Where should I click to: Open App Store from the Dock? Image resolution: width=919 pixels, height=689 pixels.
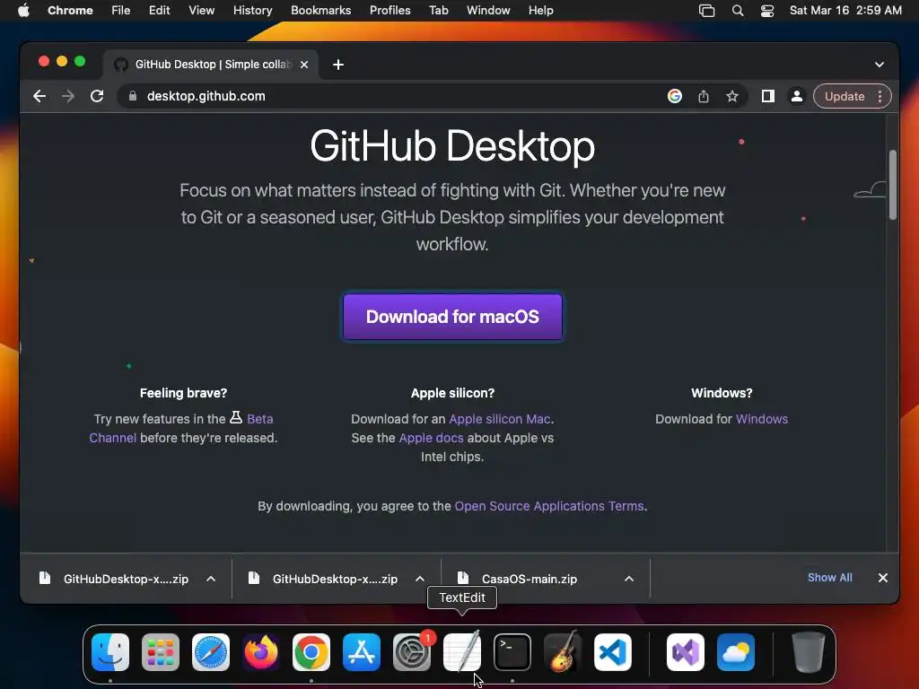pos(362,652)
